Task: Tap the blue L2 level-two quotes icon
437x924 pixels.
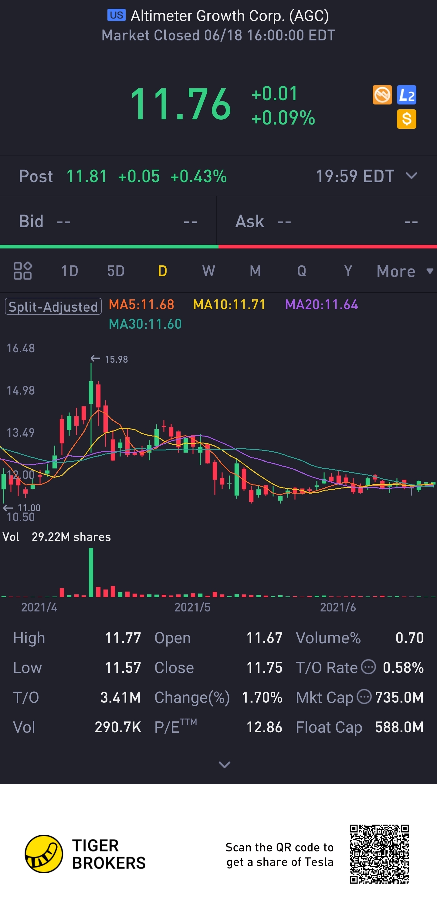Action: click(407, 95)
